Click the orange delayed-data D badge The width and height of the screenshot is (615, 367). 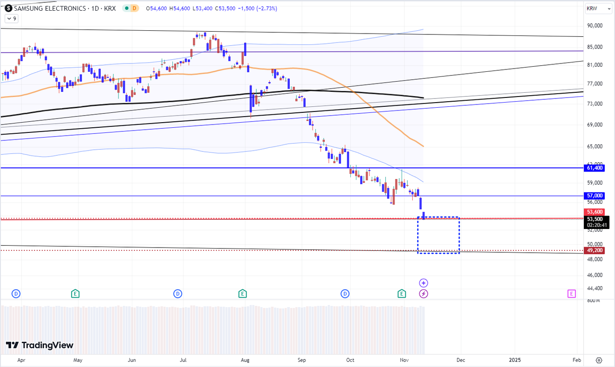135,8
